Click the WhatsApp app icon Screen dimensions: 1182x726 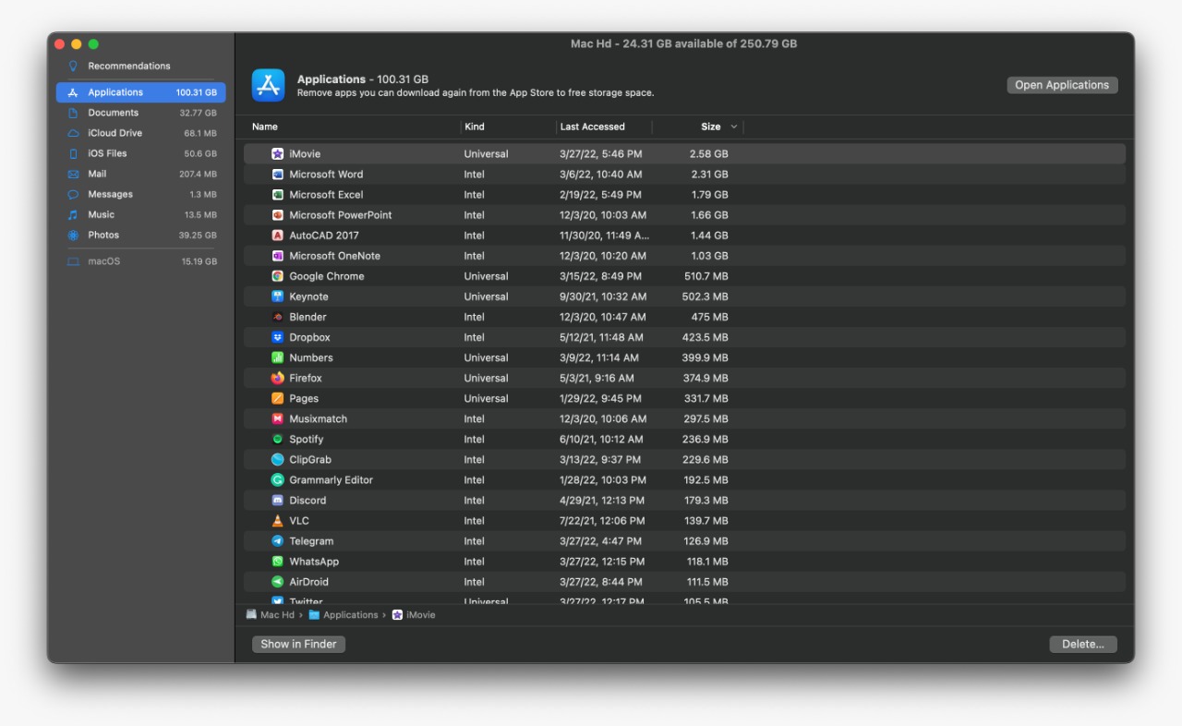(x=277, y=562)
